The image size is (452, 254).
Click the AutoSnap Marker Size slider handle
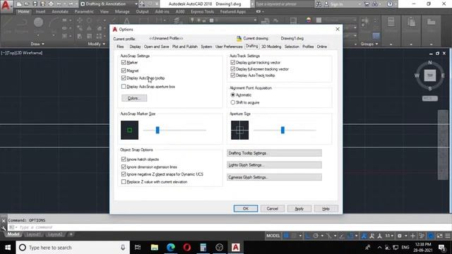(157, 130)
